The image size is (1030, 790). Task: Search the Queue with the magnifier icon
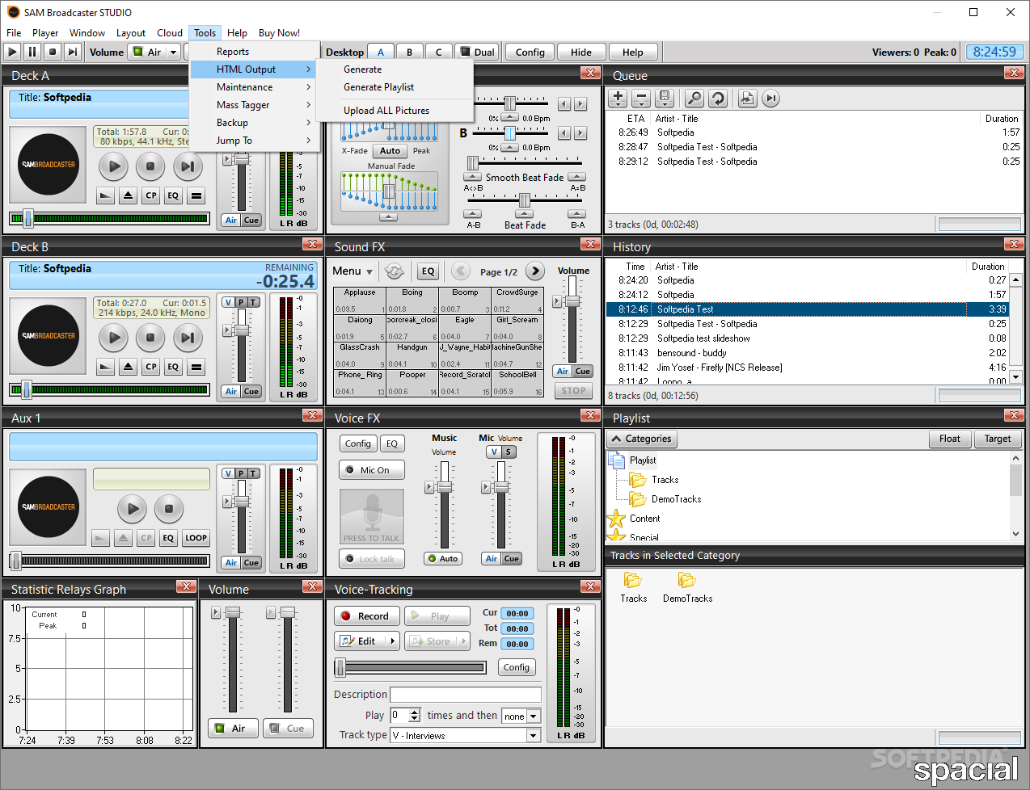coord(694,98)
